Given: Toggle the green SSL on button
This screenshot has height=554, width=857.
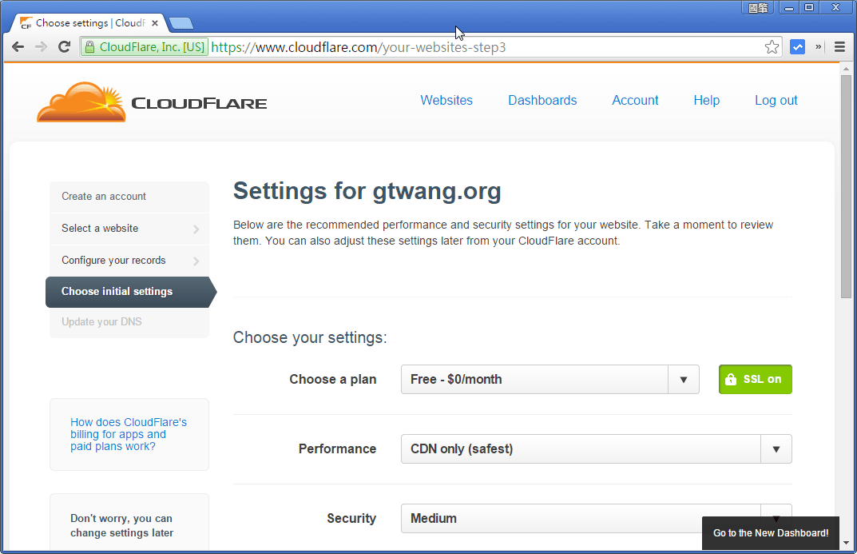Looking at the screenshot, I should point(754,379).
